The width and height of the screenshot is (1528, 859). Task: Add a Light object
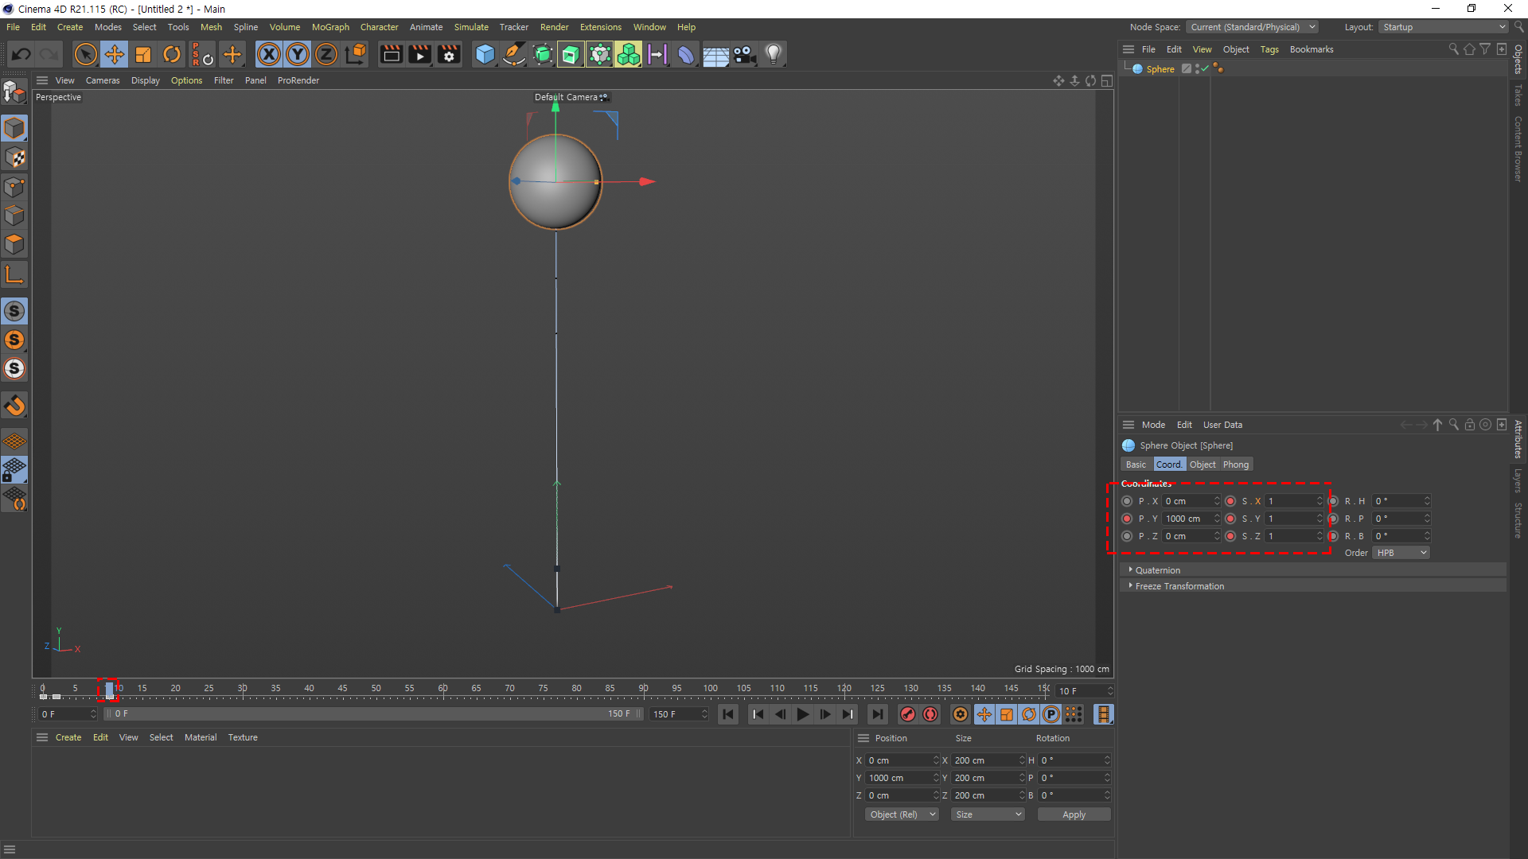(x=773, y=54)
